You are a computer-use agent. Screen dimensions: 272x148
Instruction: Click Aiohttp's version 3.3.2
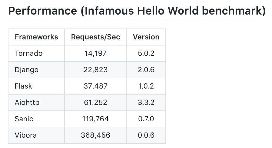coord(146,103)
